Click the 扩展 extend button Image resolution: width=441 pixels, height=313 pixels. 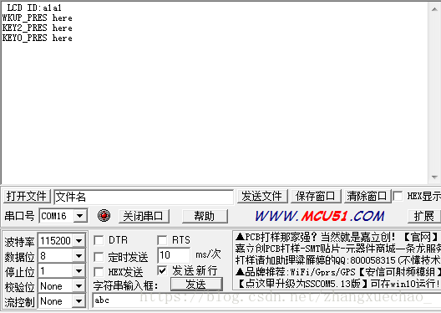pyautogui.click(x=424, y=216)
